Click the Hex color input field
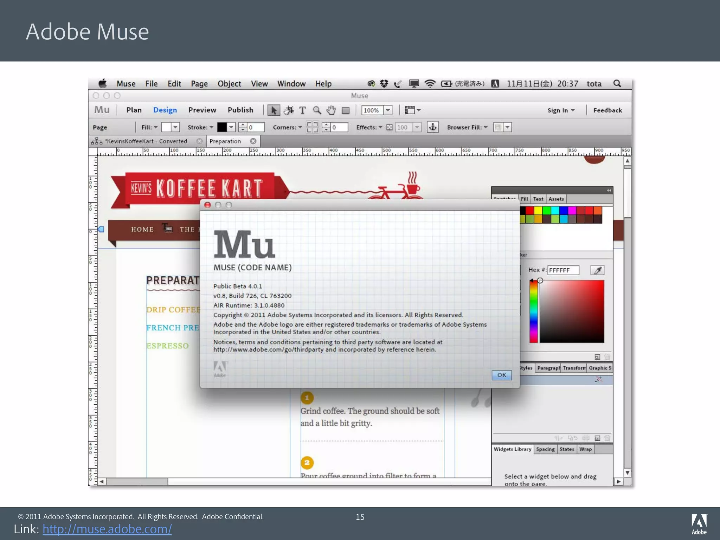720x540 pixels. point(563,270)
